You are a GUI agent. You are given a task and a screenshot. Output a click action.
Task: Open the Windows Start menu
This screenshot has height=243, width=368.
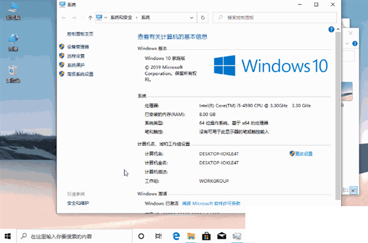(x=8, y=236)
